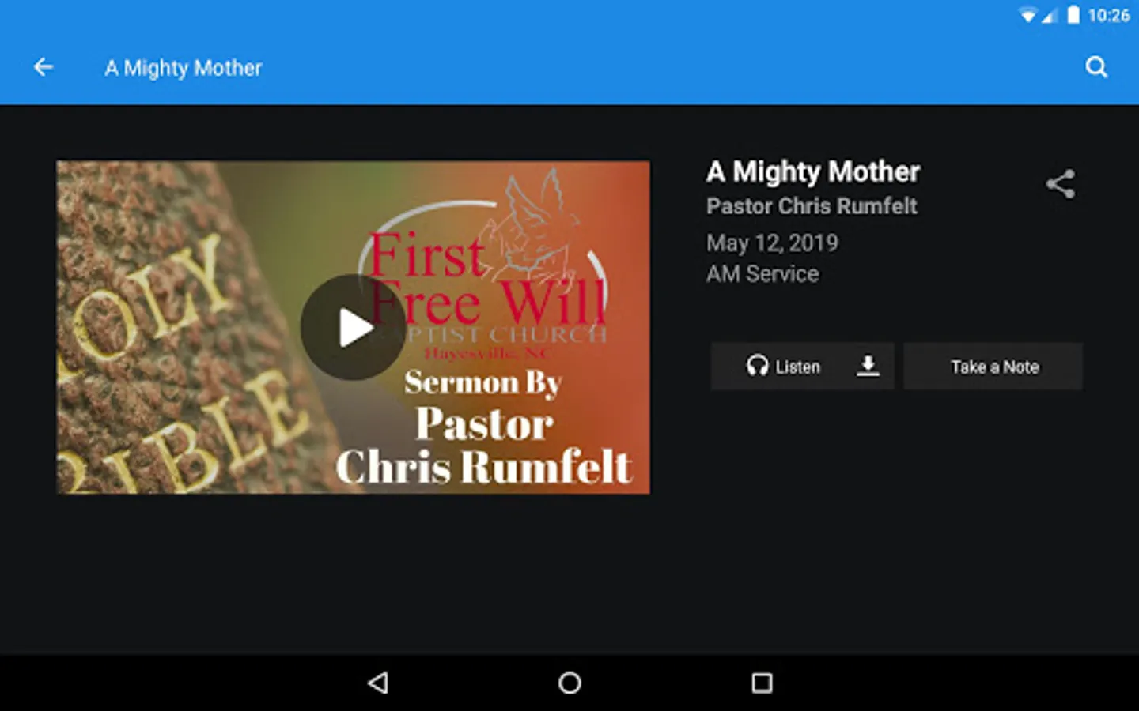Check the Wi-Fi status icon

click(1027, 15)
